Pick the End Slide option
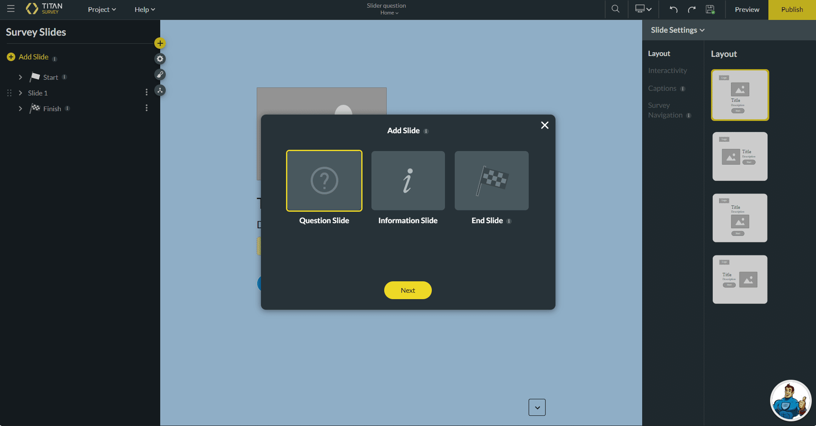This screenshot has width=816, height=426. [491, 181]
